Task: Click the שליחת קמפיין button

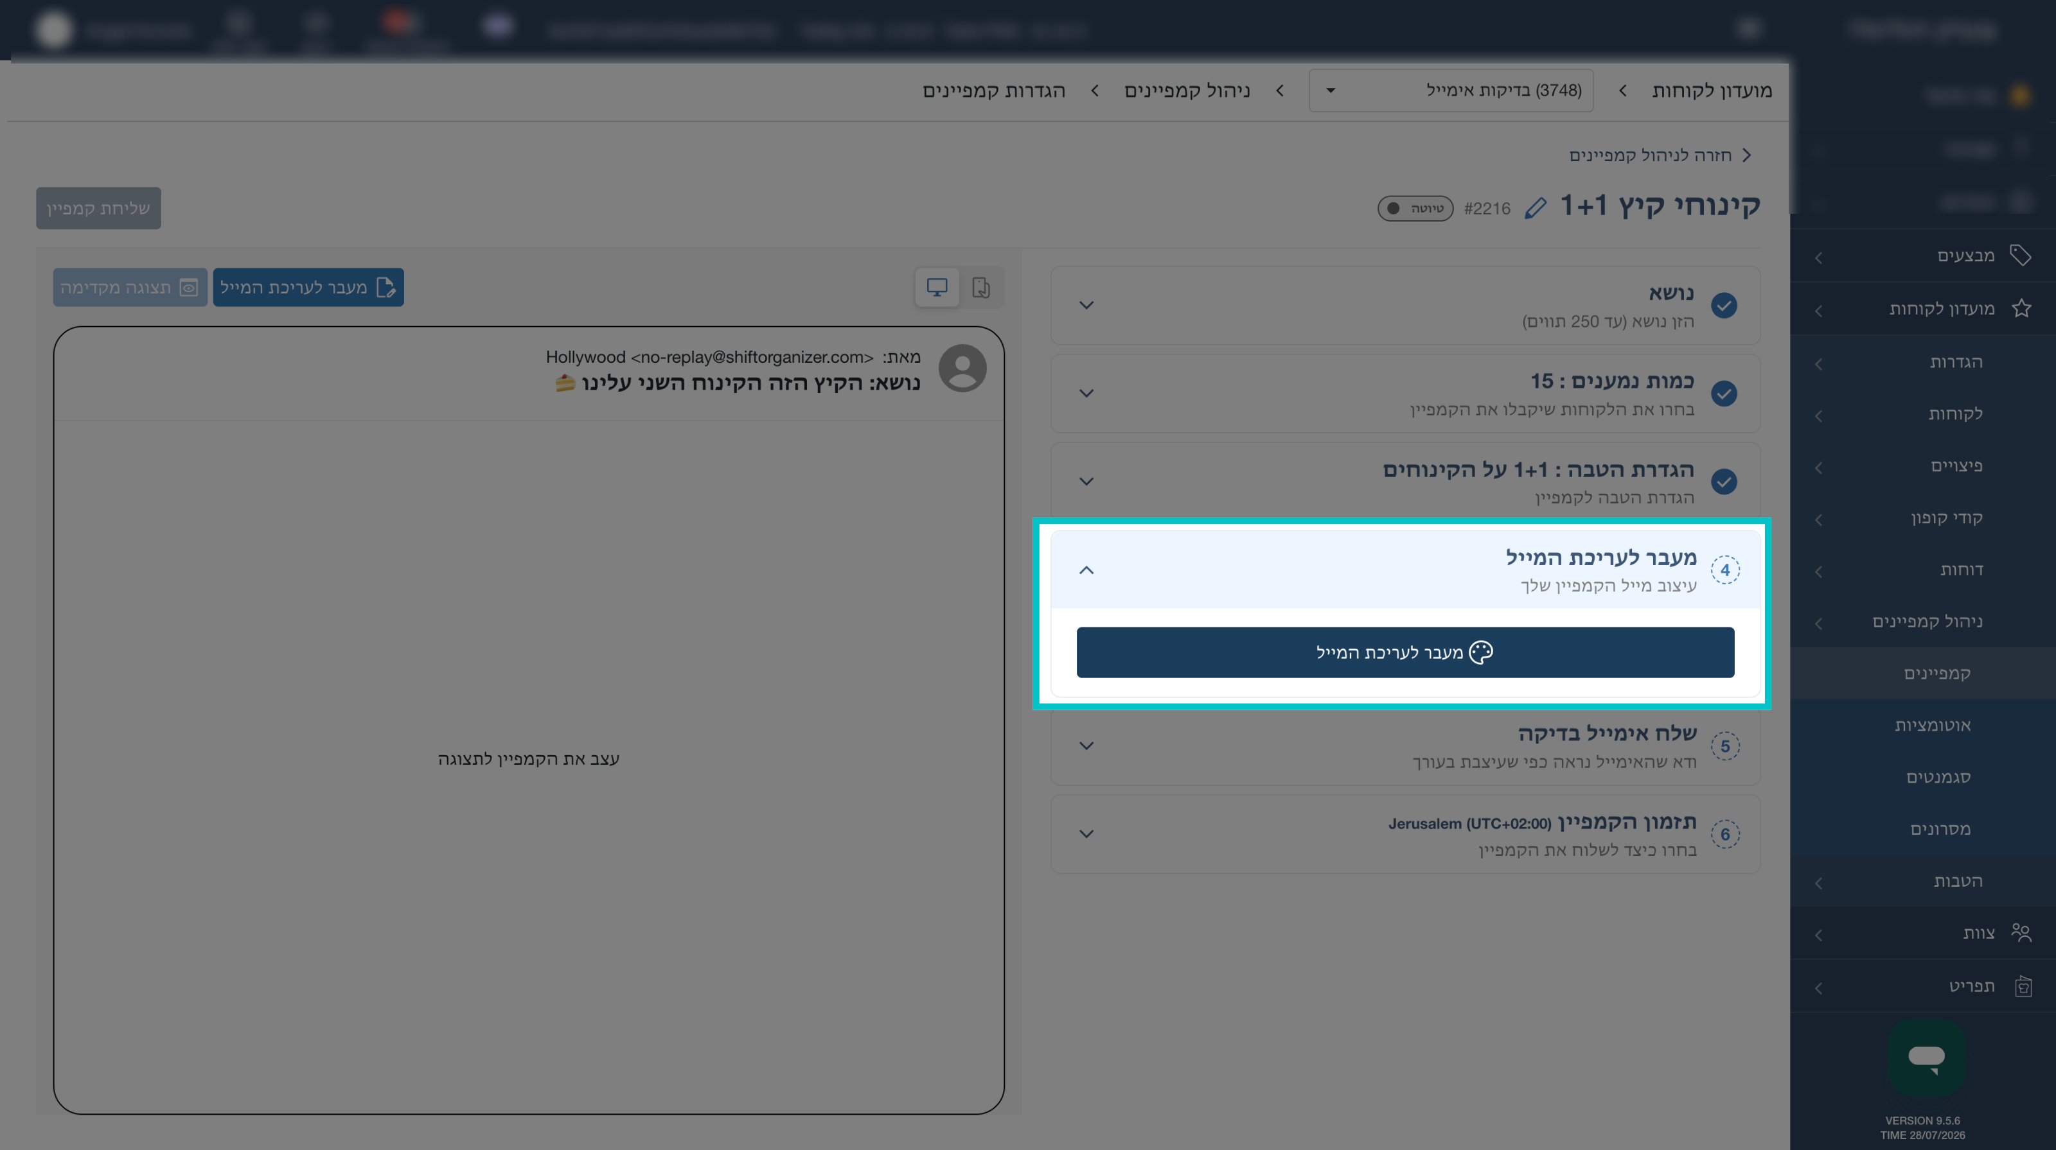Action: (98, 208)
